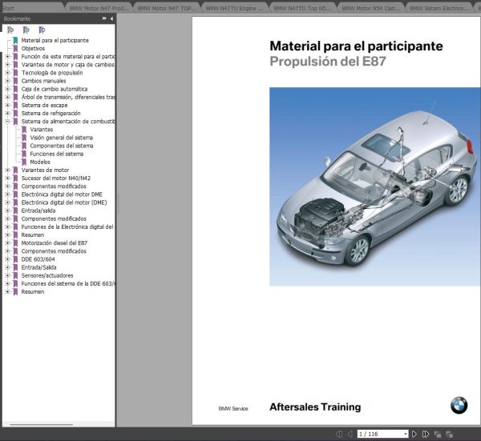Click the second bookmark toolbar icon
Viewport: 481px width, 441px height.
coord(26,30)
